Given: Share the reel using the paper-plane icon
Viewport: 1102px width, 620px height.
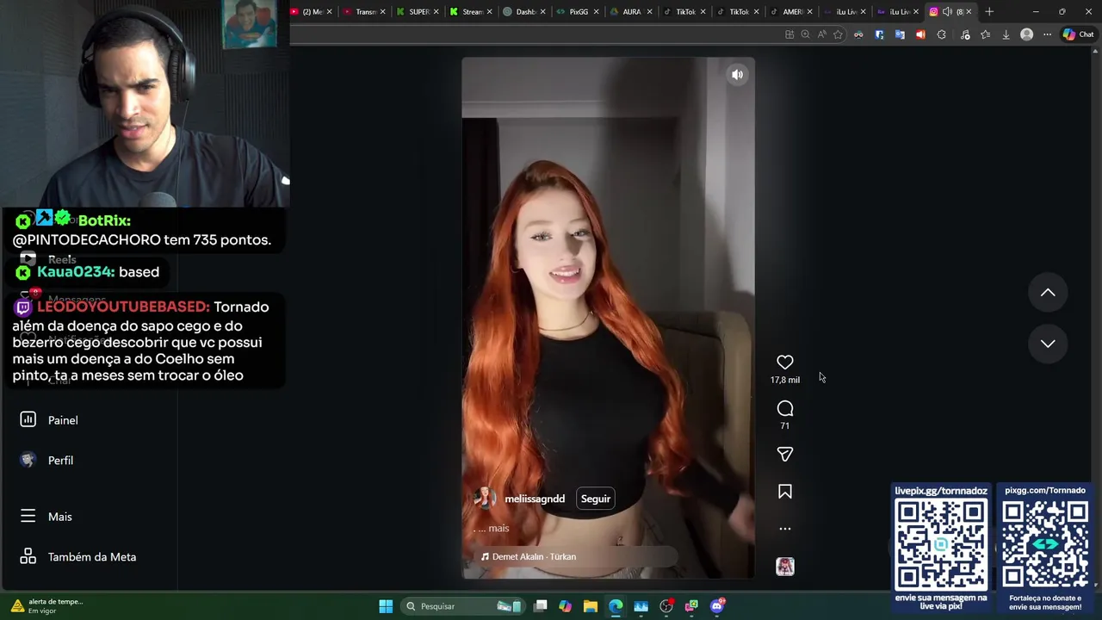Looking at the screenshot, I should [784, 454].
